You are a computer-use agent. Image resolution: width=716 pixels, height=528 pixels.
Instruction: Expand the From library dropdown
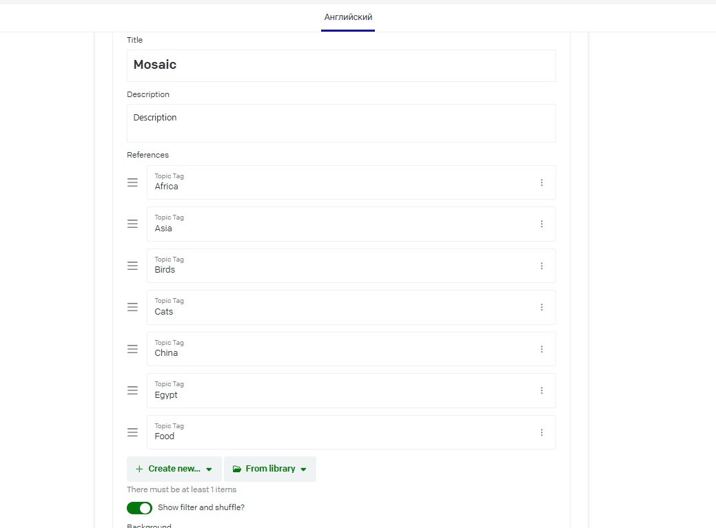click(270, 469)
